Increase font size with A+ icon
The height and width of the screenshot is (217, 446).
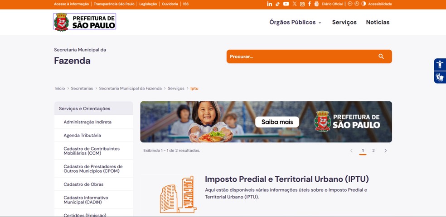[x=350, y=4]
